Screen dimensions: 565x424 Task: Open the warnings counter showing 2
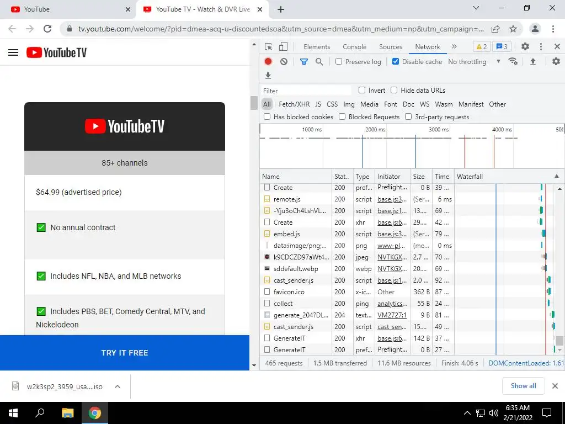[482, 46]
